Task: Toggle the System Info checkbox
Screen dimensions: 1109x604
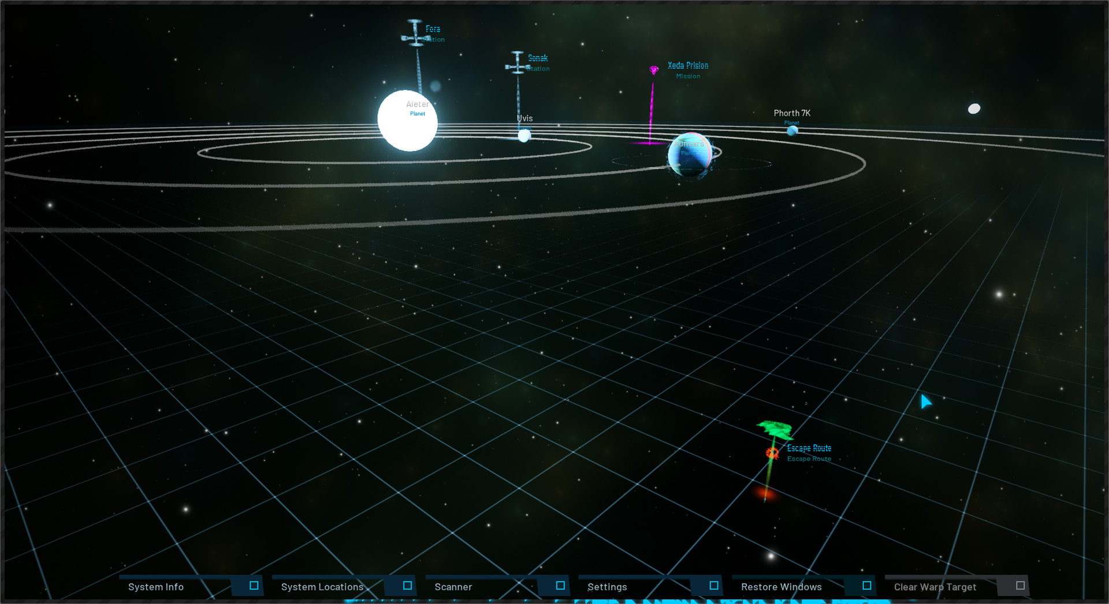Action: [x=251, y=586]
